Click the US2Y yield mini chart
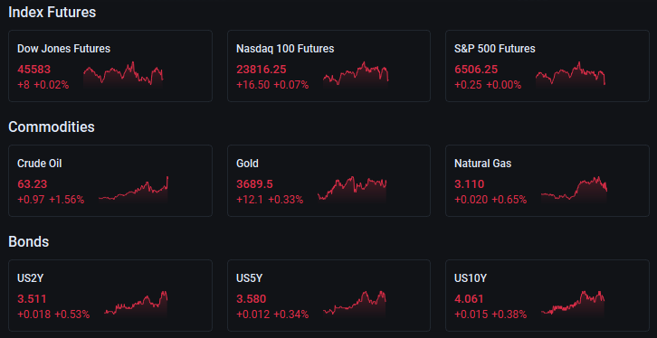 click(x=136, y=304)
